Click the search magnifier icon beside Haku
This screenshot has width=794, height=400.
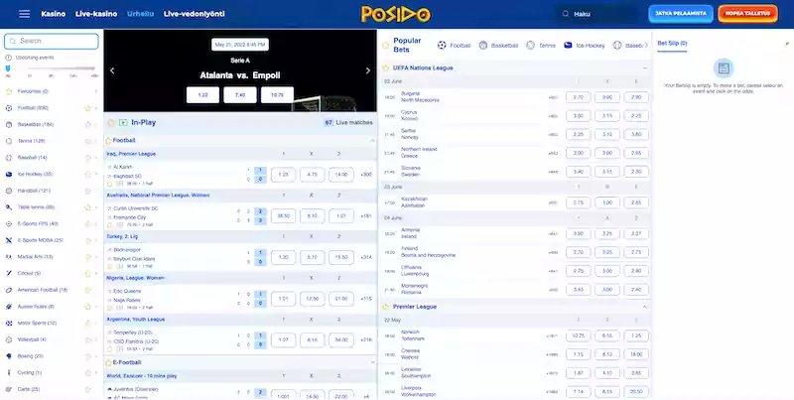pyautogui.click(x=566, y=14)
